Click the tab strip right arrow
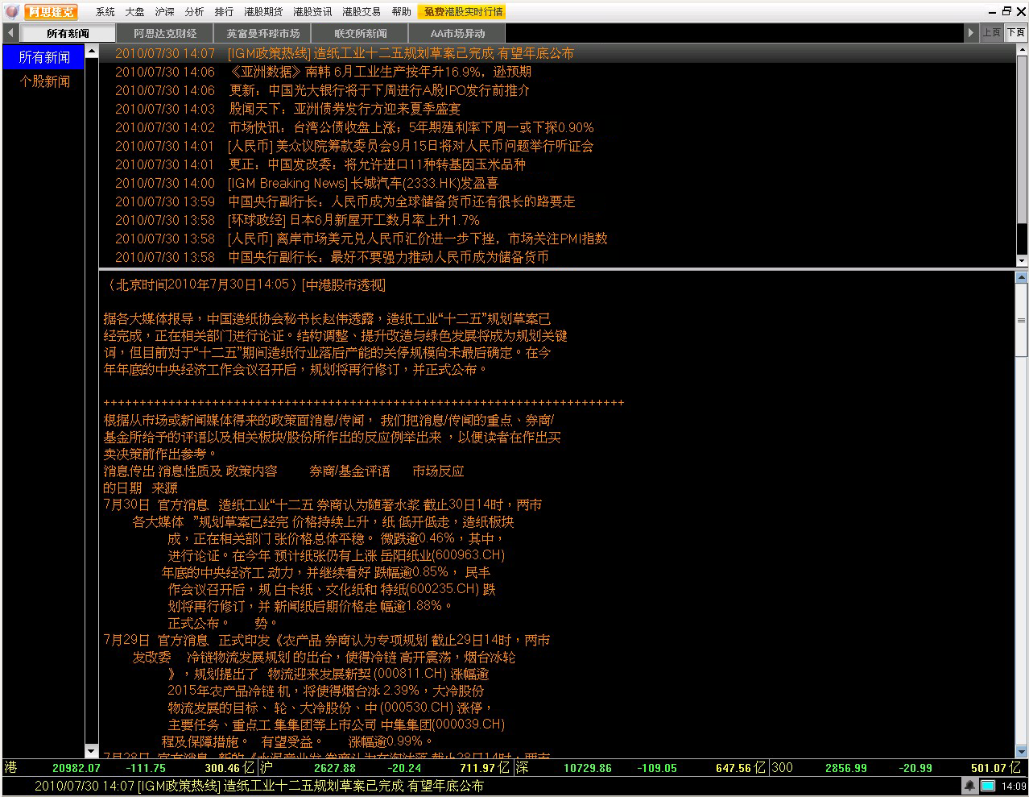 tap(971, 33)
